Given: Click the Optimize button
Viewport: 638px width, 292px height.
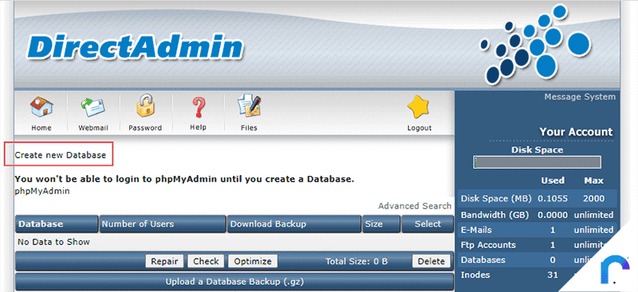Looking at the screenshot, I should [x=253, y=261].
